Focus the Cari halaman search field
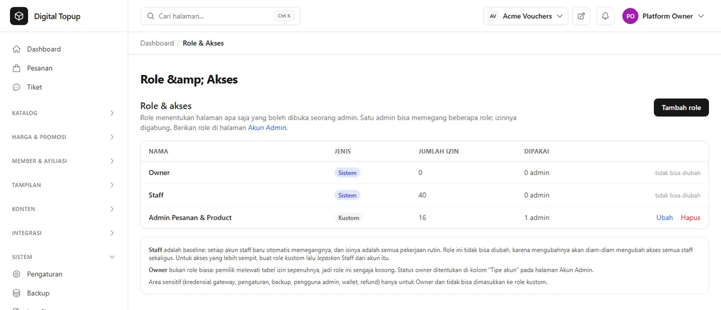 click(220, 16)
